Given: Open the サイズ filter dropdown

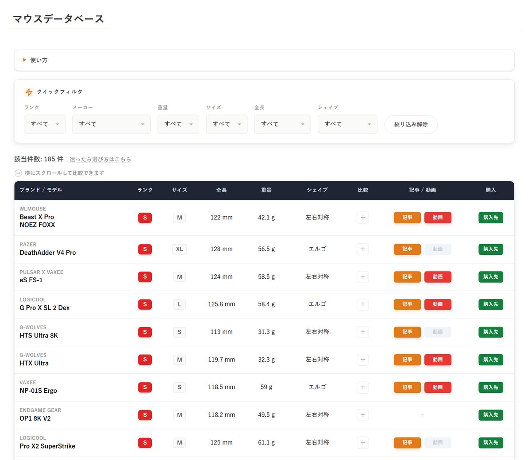Looking at the screenshot, I should click(x=227, y=124).
